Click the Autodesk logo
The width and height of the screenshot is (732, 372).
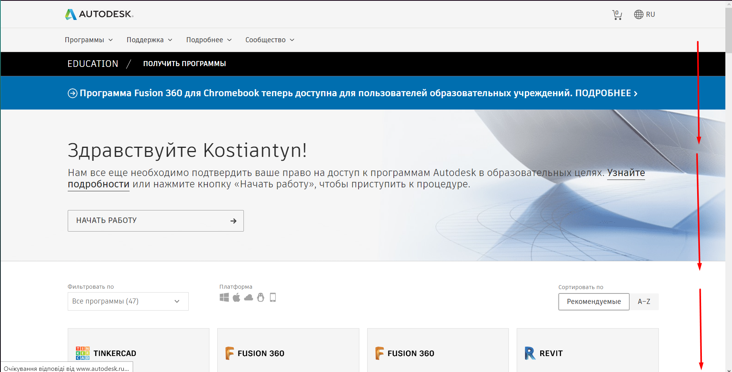point(99,14)
